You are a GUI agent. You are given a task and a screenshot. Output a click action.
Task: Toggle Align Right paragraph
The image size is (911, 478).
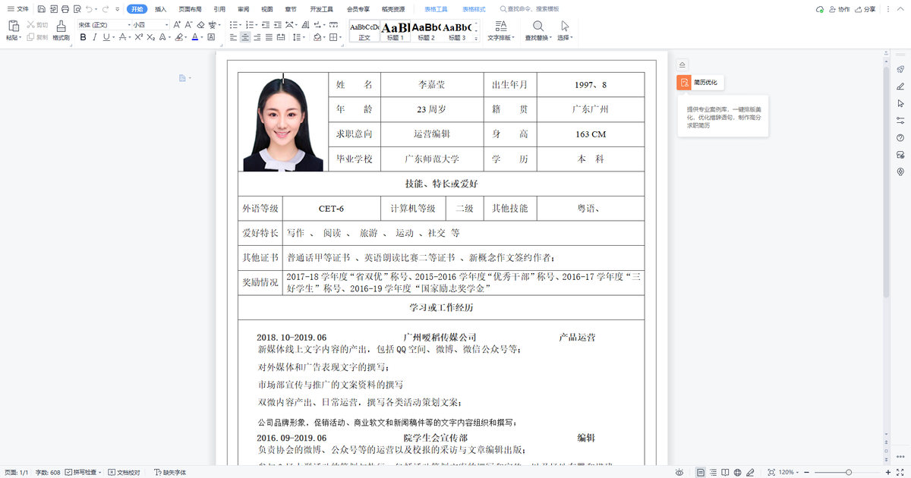257,37
